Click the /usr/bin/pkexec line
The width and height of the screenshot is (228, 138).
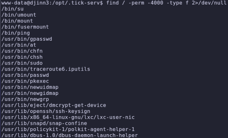[x=25, y=81]
